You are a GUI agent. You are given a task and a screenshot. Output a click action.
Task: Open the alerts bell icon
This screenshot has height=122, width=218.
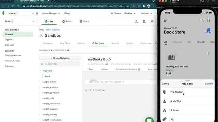[x=152, y=21]
